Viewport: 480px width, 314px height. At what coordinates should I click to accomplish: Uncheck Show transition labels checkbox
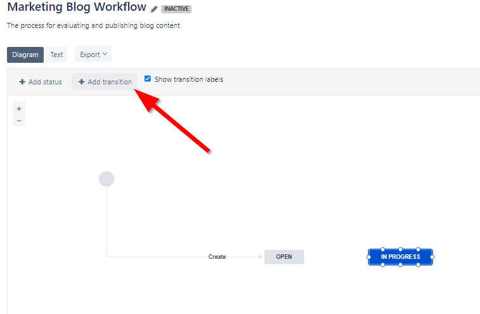coord(148,79)
